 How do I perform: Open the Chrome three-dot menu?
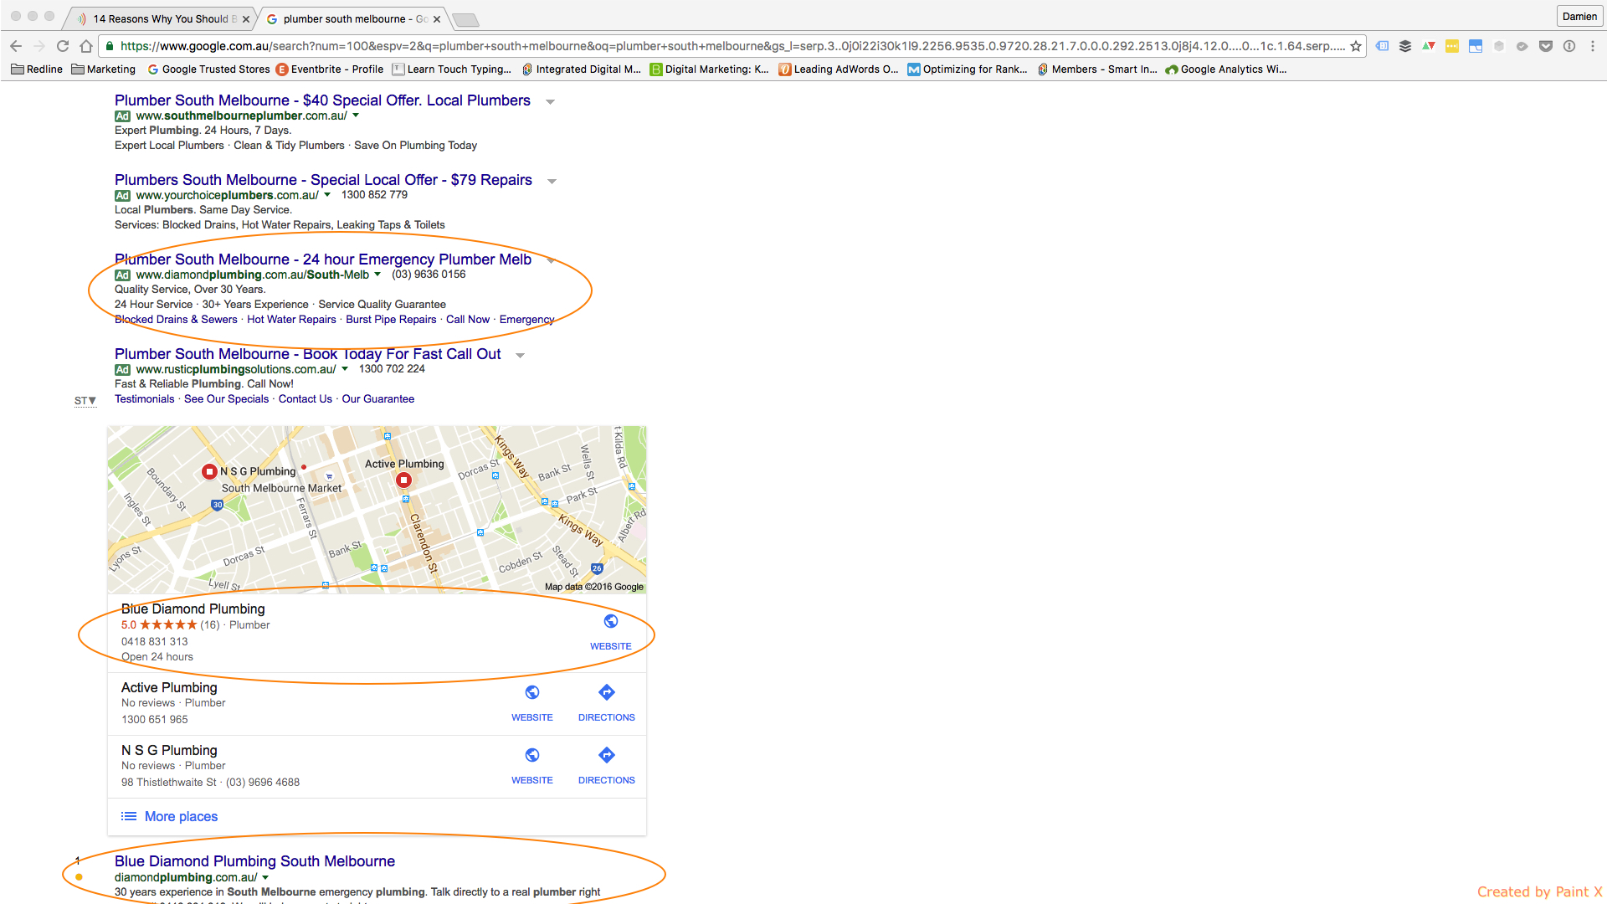(x=1593, y=46)
